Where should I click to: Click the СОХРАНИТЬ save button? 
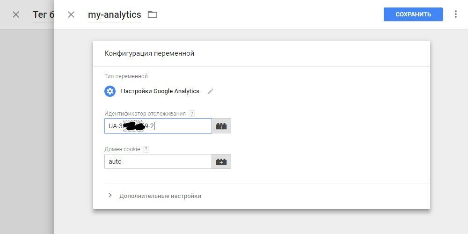pos(413,15)
